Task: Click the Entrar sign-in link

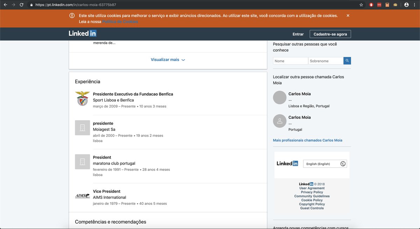Action: (298, 34)
